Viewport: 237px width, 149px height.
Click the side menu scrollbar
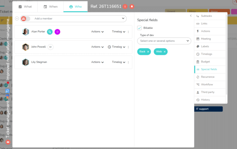coord(226,54)
